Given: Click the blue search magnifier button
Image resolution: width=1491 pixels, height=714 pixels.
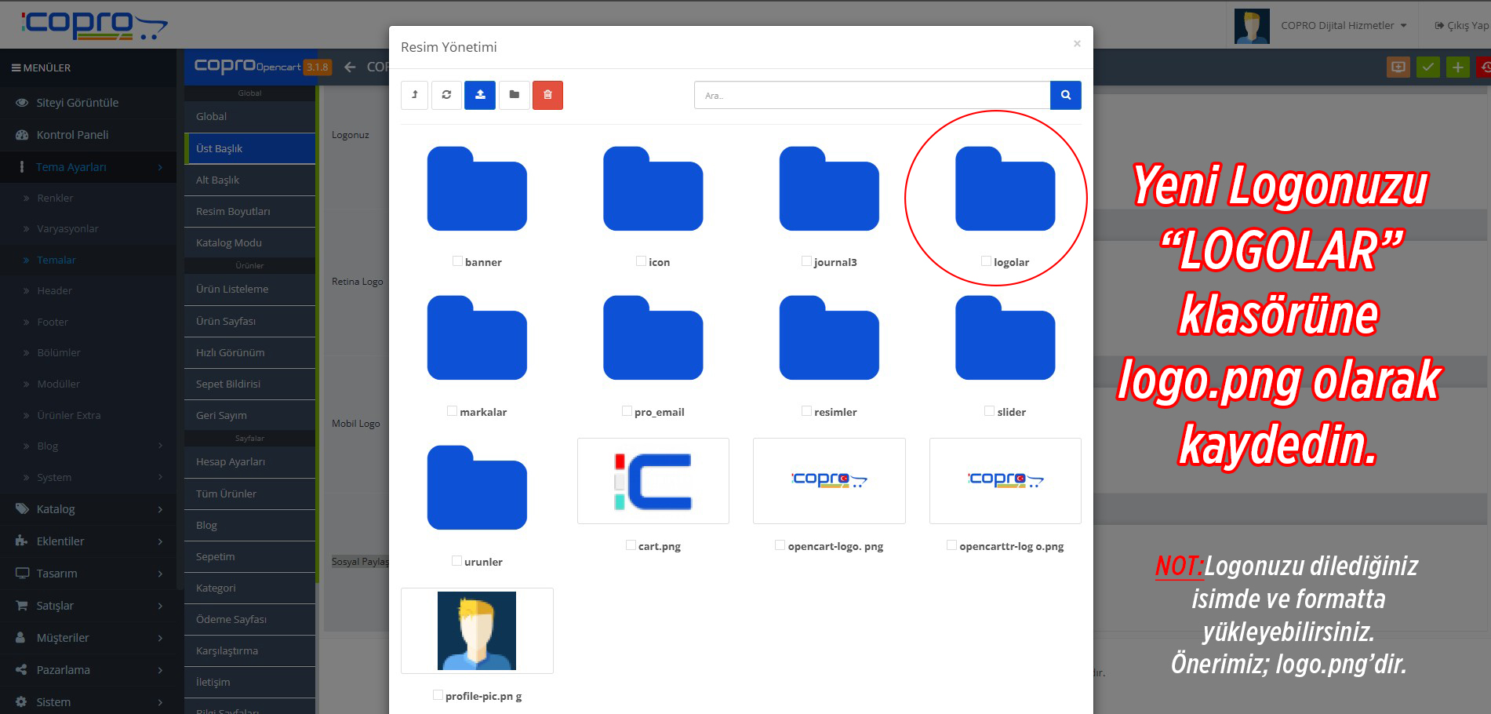Looking at the screenshot, I should pos(1065,95).
